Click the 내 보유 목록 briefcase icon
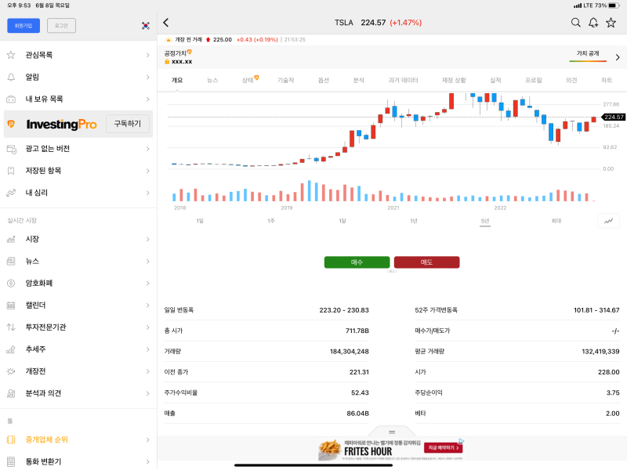This screenshot has width=627, height=470. (11, 99)
